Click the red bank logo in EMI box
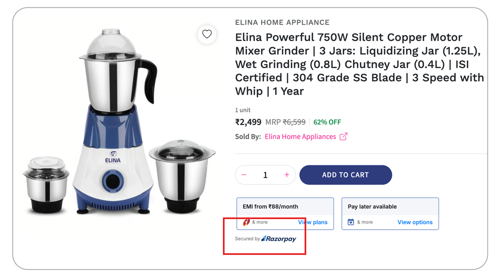This screenshot has width=500, height=277. click(x=246, y=222)
